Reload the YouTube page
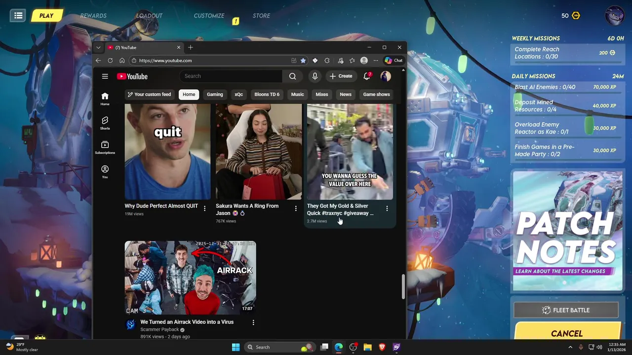The image size is (632, 355). tap(110, 61)
